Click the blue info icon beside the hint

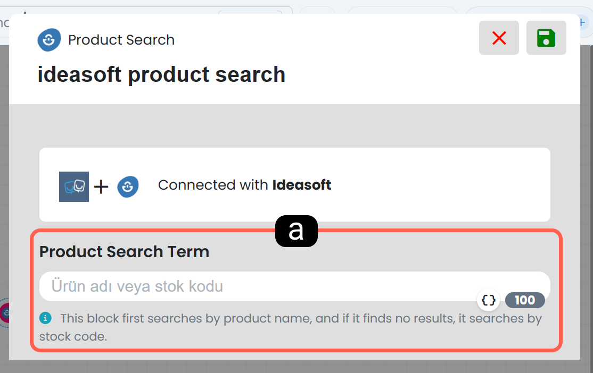point(45,318)
